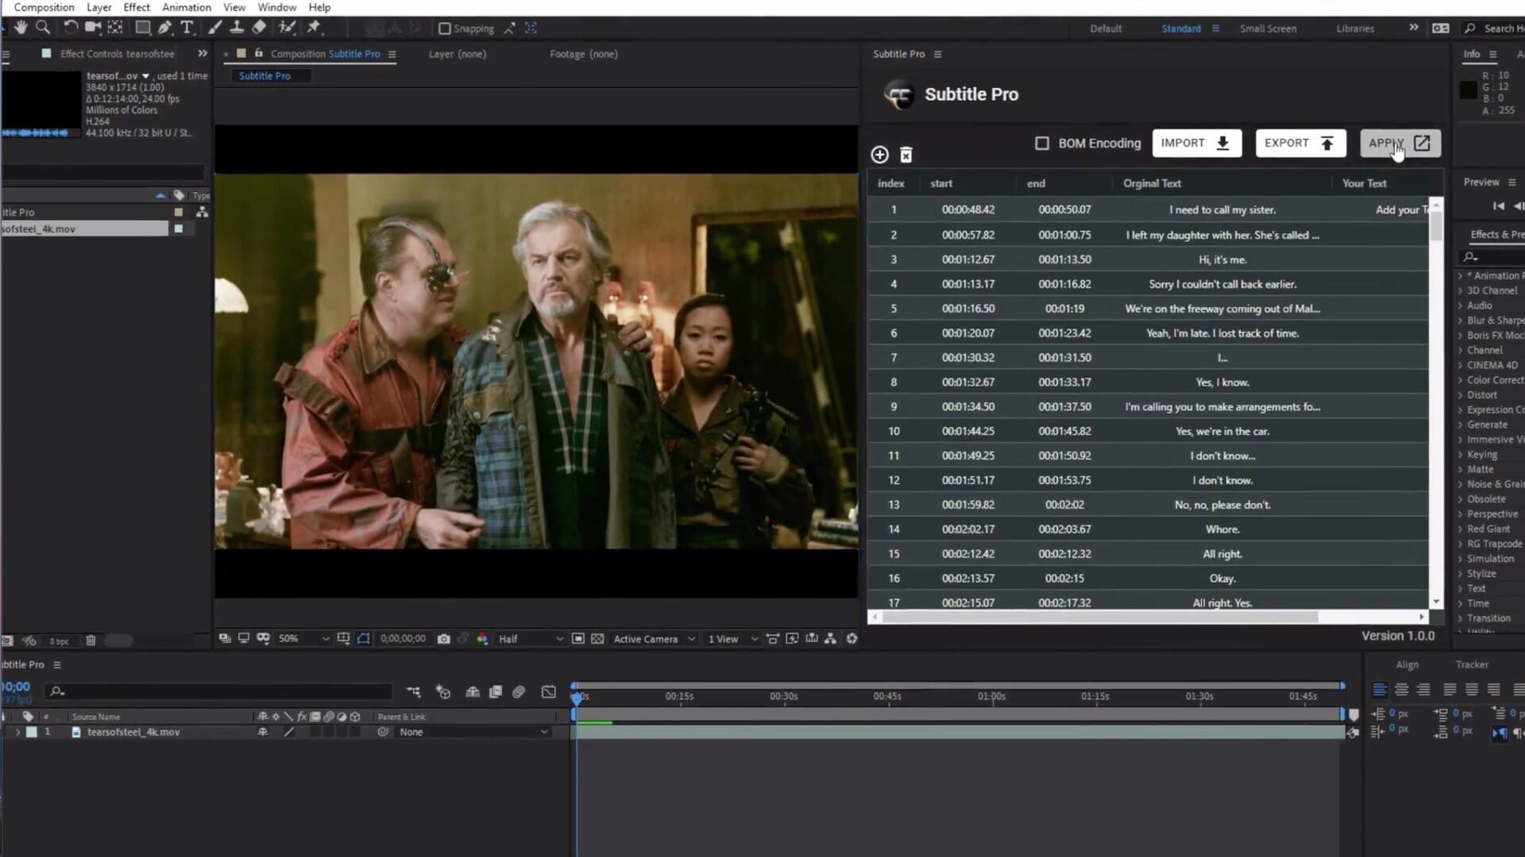Select the Type tool
The width and height of the screenshot is (1525, 857).
point(187,28)
